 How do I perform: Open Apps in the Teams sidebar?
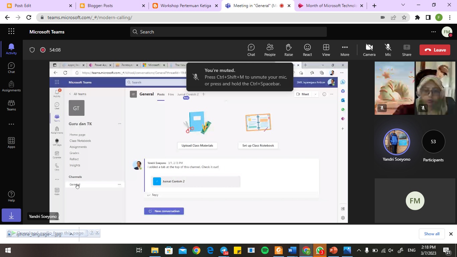11,143
